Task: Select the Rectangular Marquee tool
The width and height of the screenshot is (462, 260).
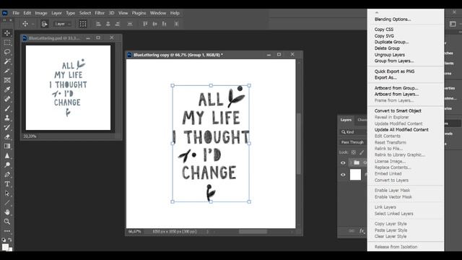Action: pyautogui.click(x=7, y=43)
